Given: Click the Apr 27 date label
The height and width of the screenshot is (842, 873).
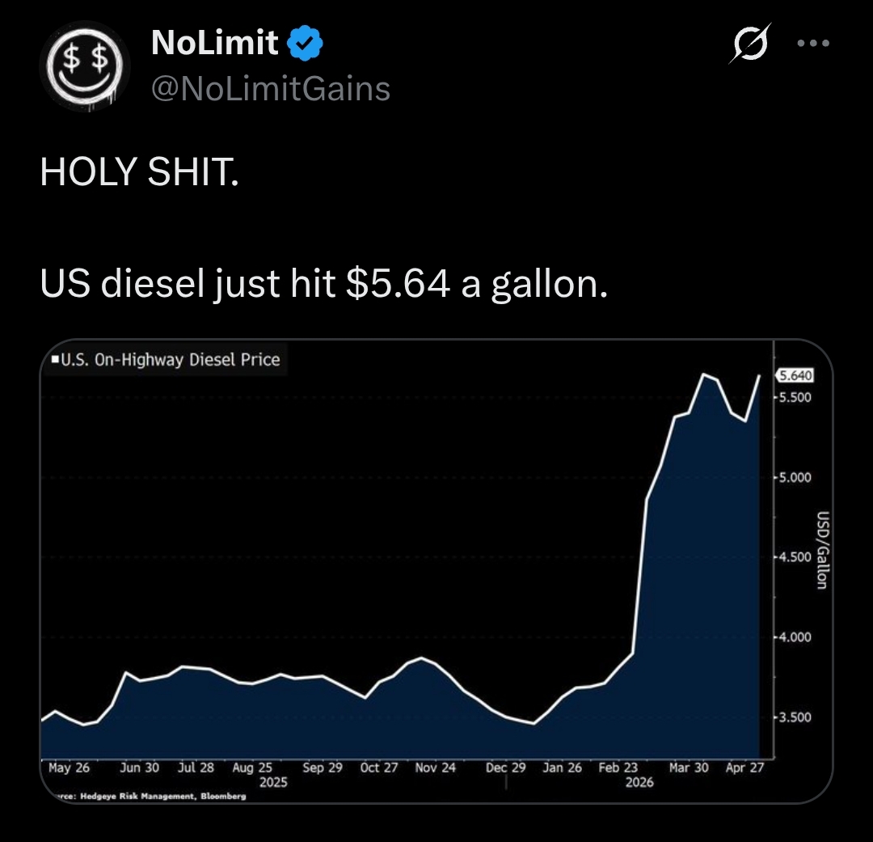Looking at the screenshot, I should [744, 768].
